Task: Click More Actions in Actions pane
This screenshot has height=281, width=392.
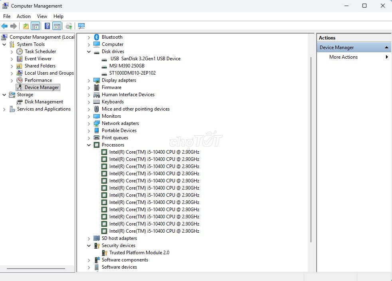Action: click(343, 57)
